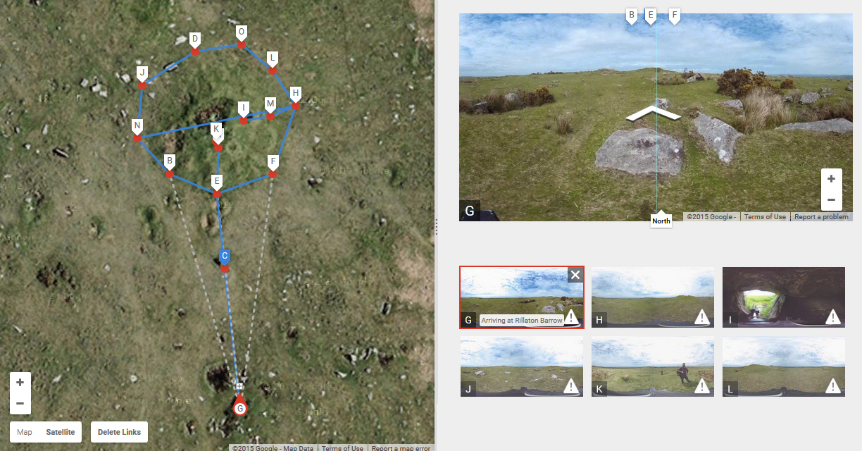
Task: Switch to Satellite view
Action: click(x=60, y=432)
